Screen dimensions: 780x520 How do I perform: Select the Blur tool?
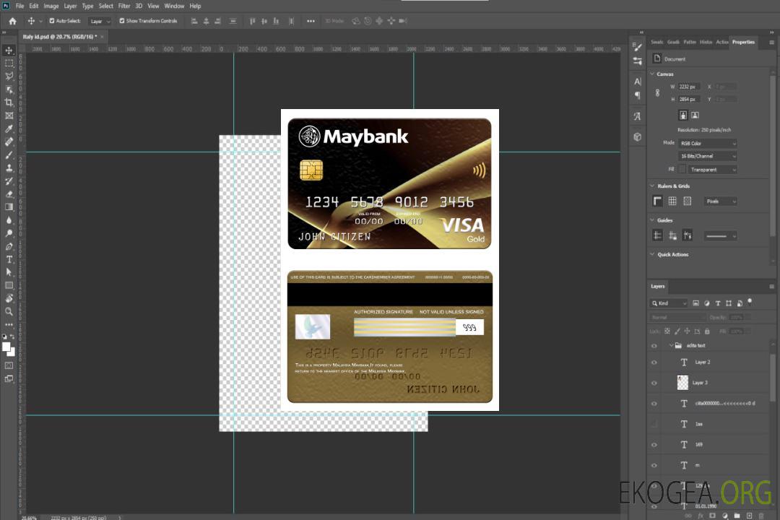point(9,220)
